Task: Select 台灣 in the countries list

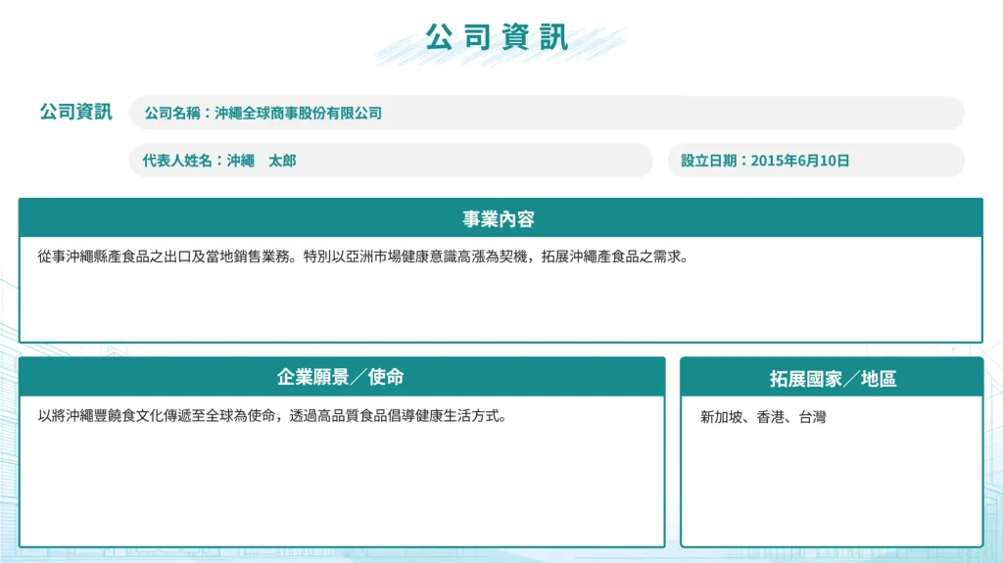Action: tap(812, 417)
